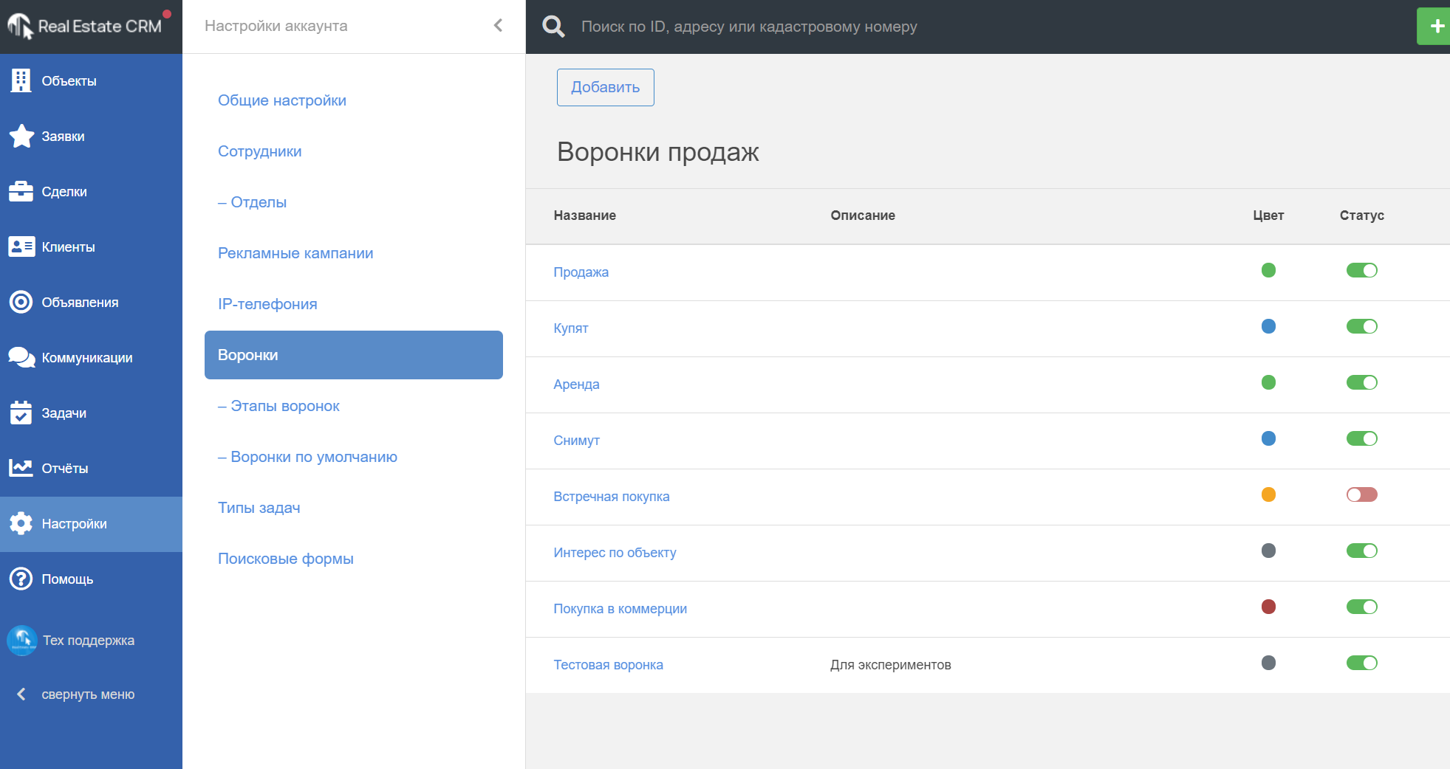The image size is (1450, 769).
Task: Click the Сделки briefcase icon
Action: pos(21,191)
